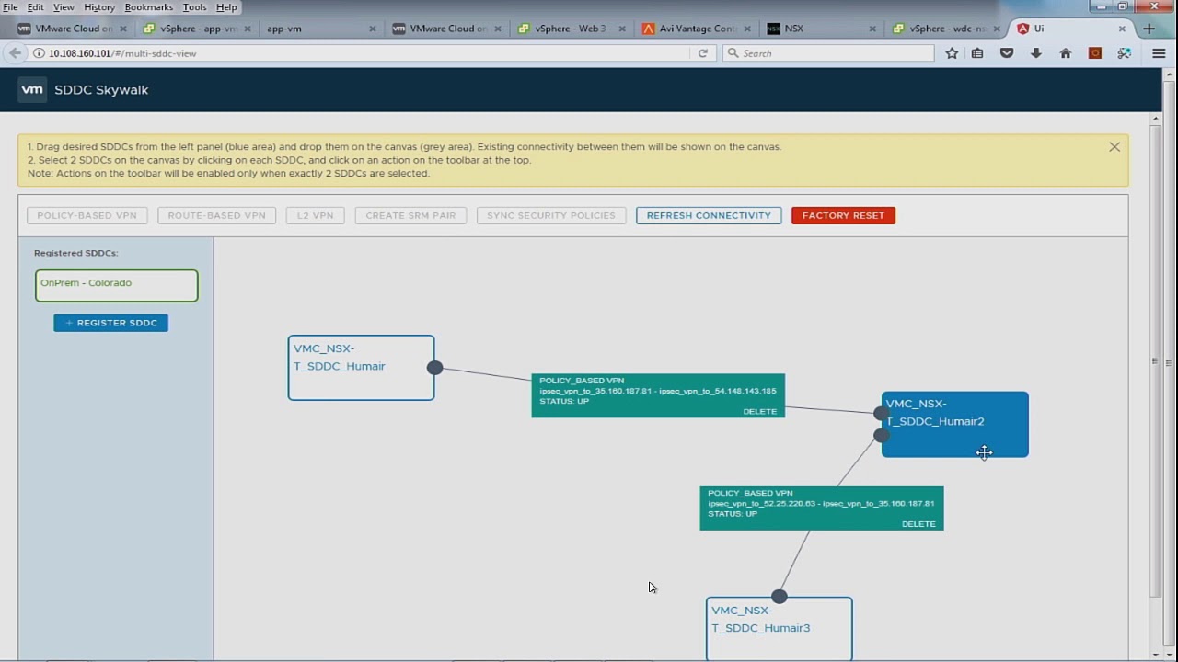The height and width of the screenshot is (662, 1178).
Task: Go back with the browser back arrow
Action: [15, 53]
